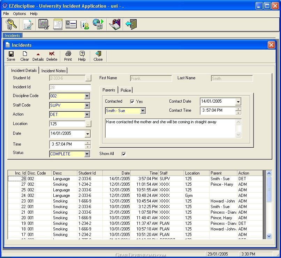
Task: Click the globe export icon
Action: click(98, 24)
